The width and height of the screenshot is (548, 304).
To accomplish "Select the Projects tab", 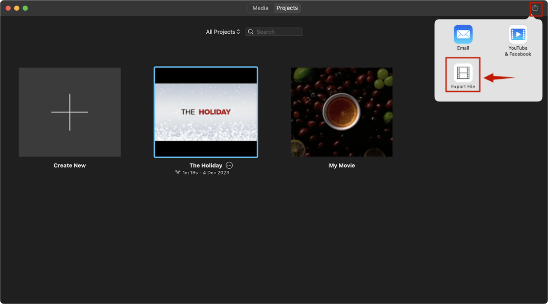I will [287, 8].
